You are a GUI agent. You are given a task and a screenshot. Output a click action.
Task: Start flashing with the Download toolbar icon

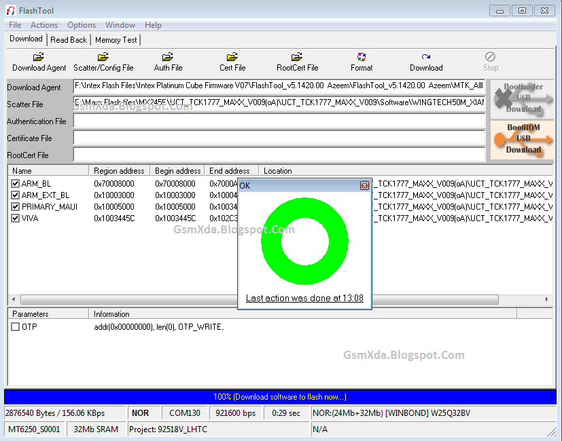click(x=426, y=57)
